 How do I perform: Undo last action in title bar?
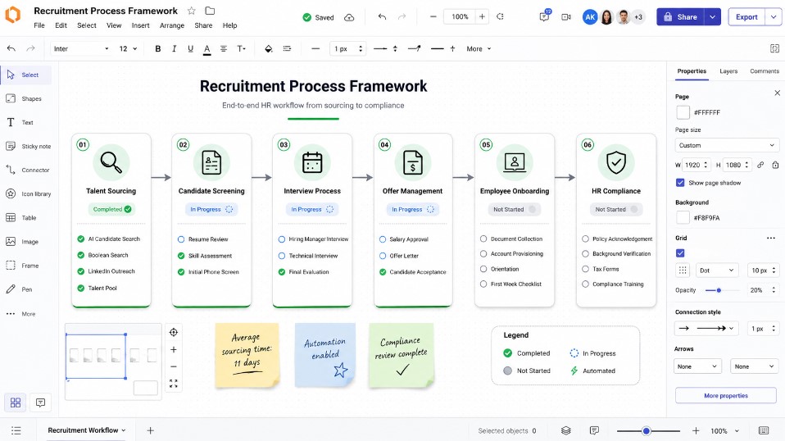pyautogui.click(x=383, y=16)
